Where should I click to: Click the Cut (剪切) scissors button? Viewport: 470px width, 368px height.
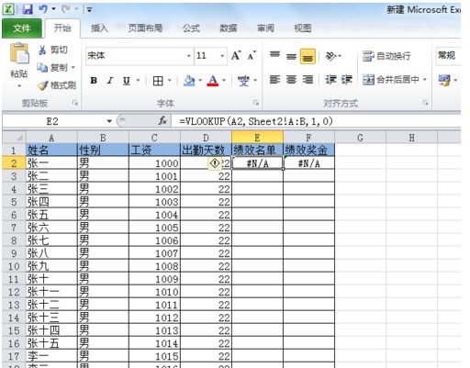(x=52, y=50)
